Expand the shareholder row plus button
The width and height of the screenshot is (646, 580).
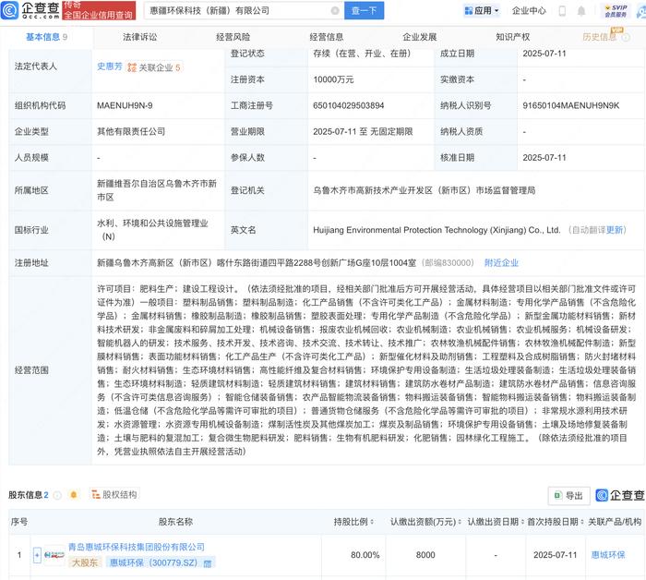37,555
